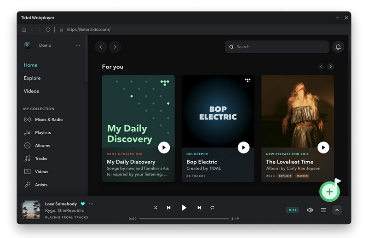Show previous For you items

(321, 67)
